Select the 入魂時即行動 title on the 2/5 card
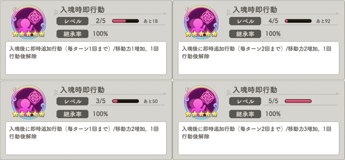The image size is (345, 160). point(82,10)
